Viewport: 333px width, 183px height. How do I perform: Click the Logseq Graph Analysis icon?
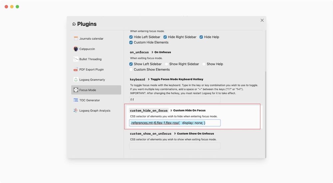(x=76, y=111)
